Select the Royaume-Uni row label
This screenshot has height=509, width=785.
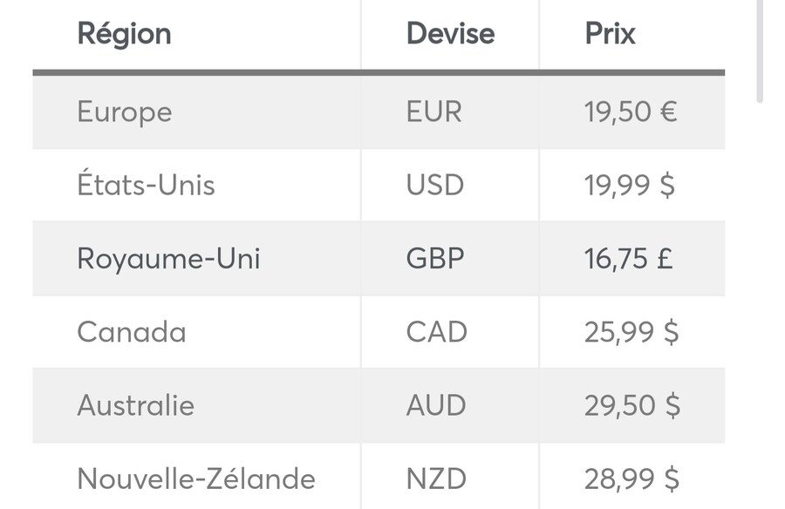click(168, 259)
